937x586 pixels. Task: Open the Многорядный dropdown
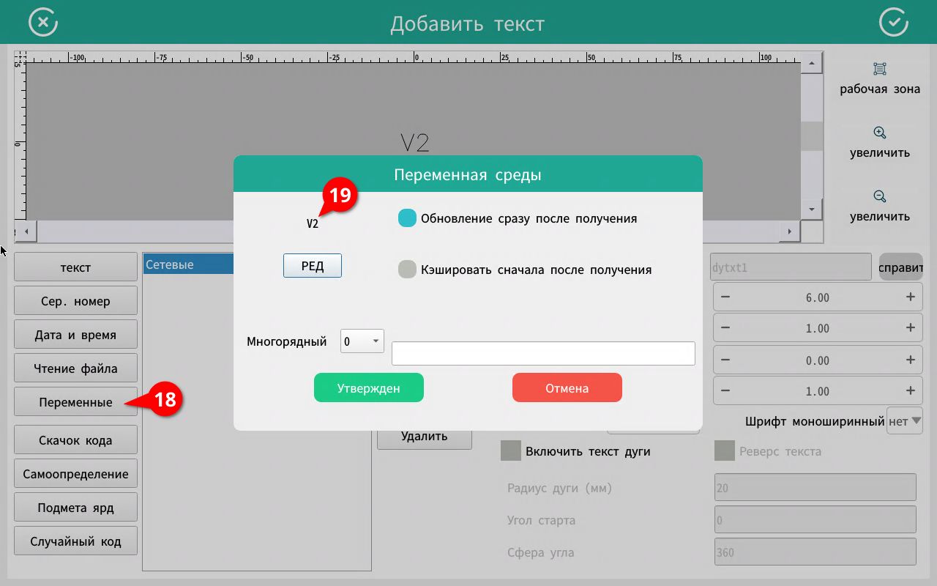[x=362, y=341]
